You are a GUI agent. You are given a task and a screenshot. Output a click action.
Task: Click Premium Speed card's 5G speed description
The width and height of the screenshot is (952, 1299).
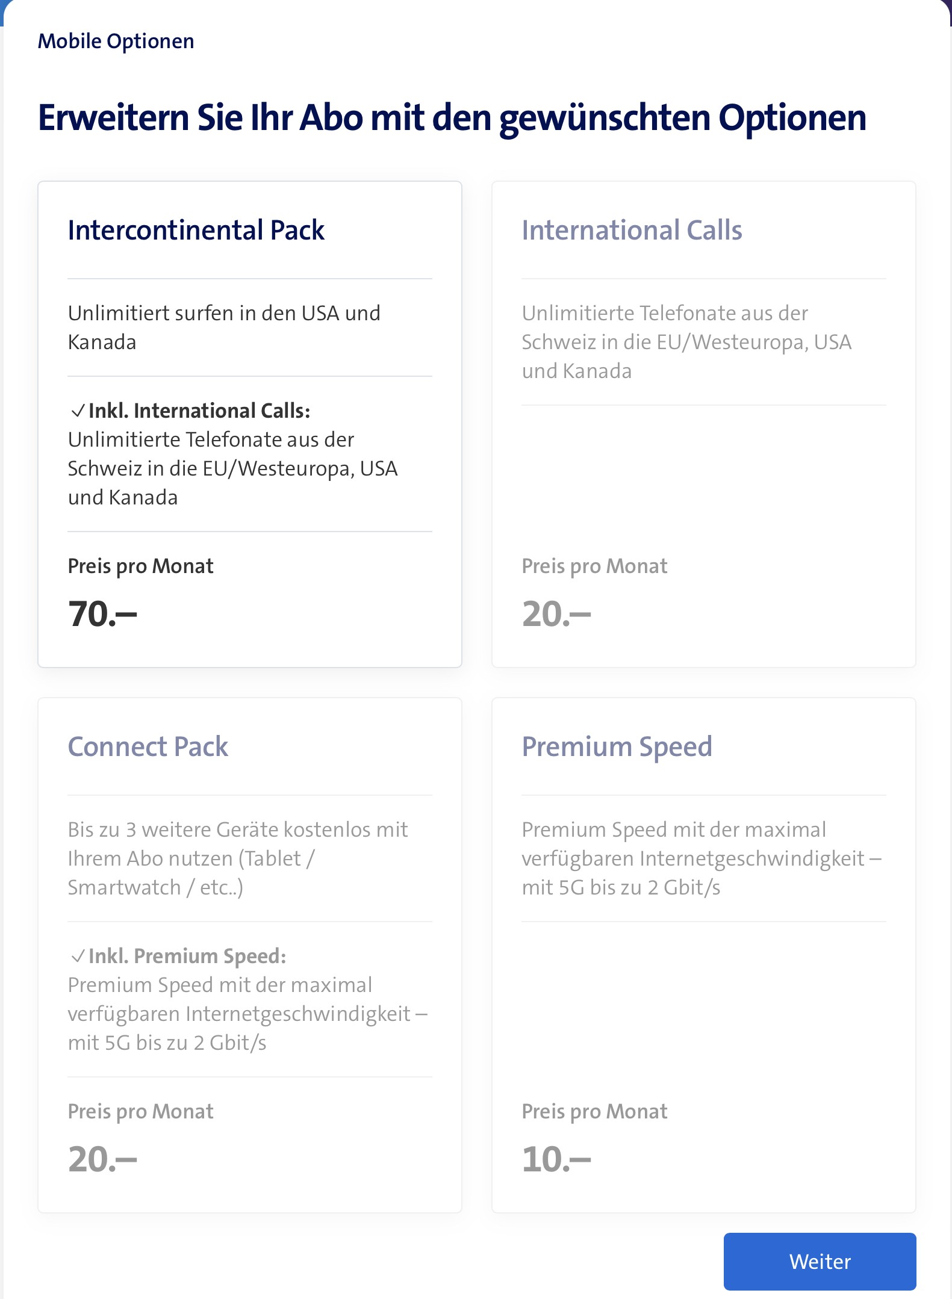701,858
